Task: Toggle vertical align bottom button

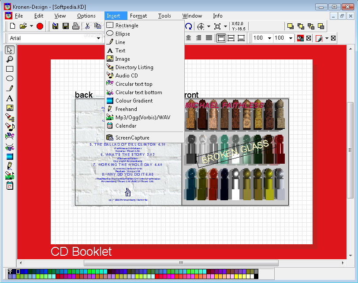Action: tap(241, 38)
